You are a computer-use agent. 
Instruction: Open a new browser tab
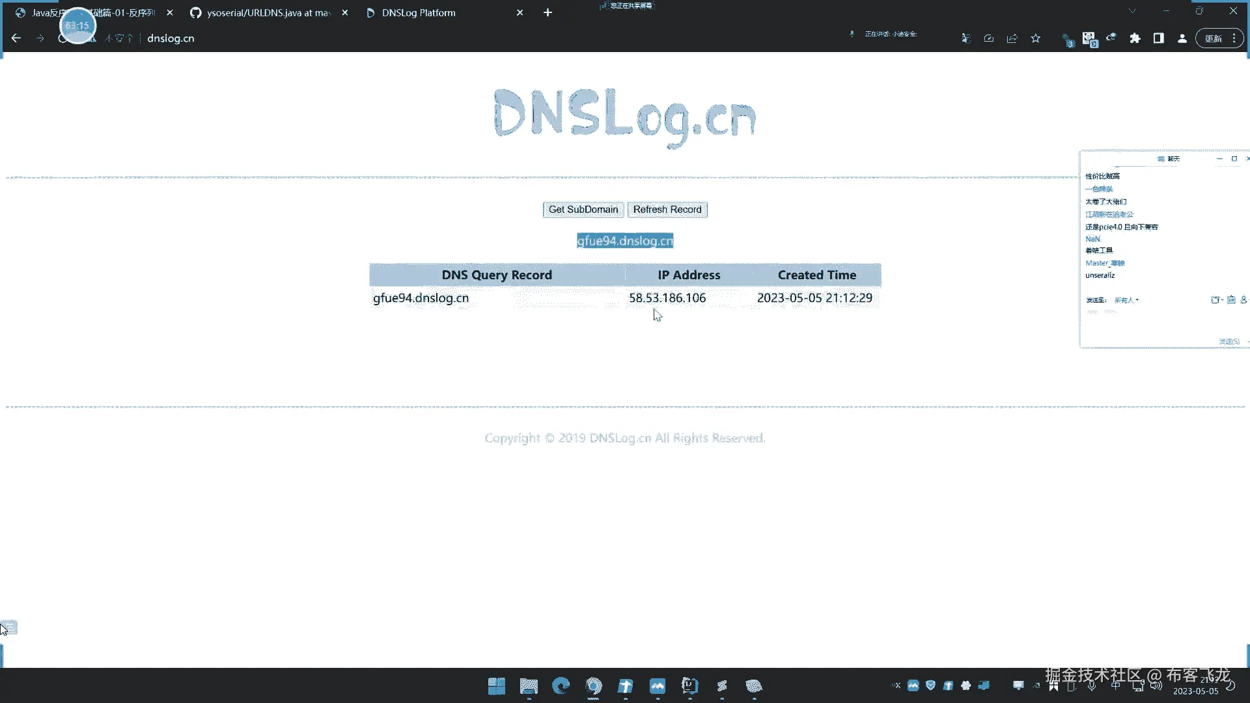(x=548, y=13)
